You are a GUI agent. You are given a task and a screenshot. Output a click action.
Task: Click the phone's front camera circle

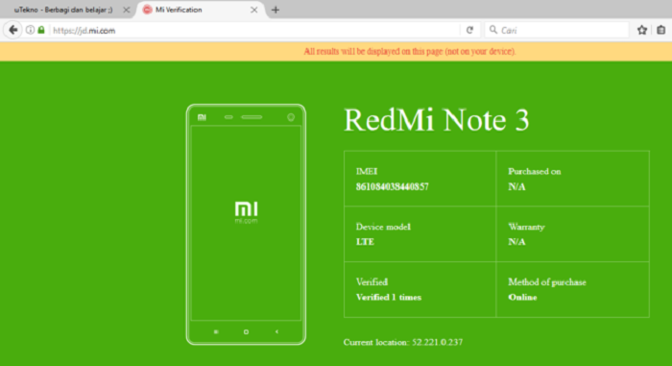click(291, 117)
